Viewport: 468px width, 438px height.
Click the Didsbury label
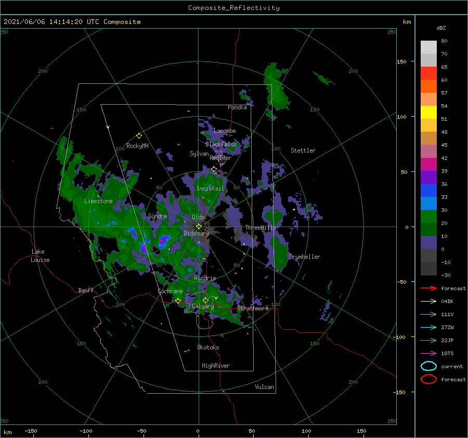(x=196, y=233)
